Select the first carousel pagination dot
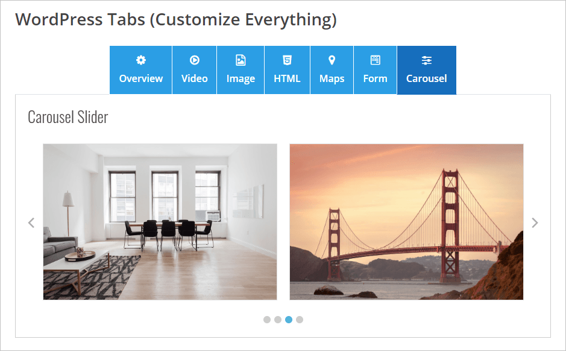 (267, 320)
